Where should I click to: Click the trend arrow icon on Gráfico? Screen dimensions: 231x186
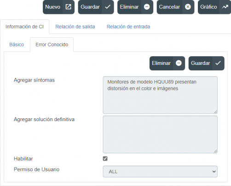coord(225,7)
